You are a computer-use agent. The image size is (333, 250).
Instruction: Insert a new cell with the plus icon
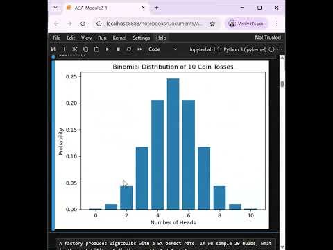click(x=64, y=49)
